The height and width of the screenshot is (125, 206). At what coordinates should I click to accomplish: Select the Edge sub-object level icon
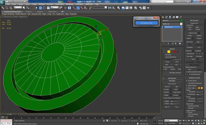point(169,52)
